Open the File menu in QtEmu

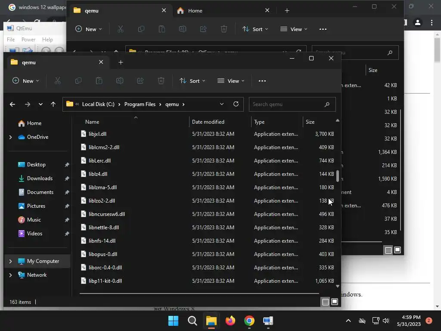pos(11,40)
